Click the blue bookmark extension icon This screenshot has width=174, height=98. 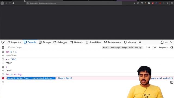tap(157, 3)
